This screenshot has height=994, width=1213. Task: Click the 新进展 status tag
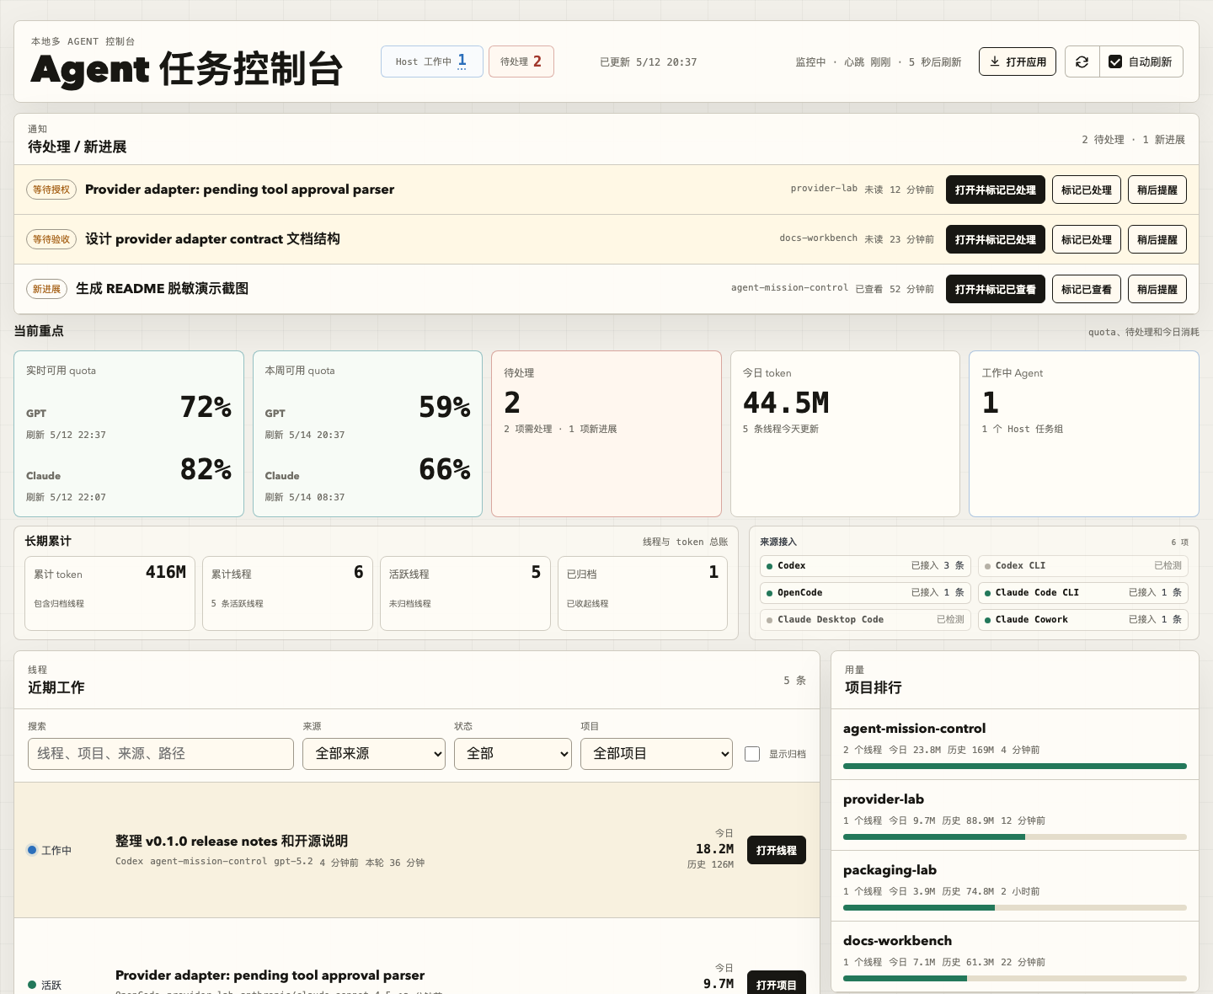pos(46,289)
